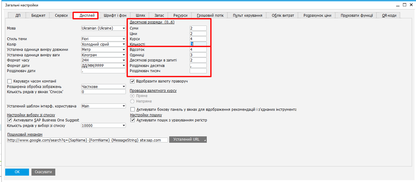This screenshot has height=182, width=416.
Task: Disable Активувати SAP Business One Suggest
Action: pos(9,120)
